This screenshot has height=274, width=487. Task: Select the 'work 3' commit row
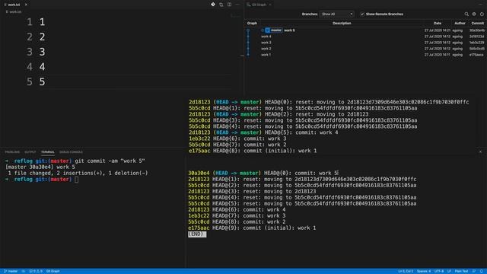[x=365, y=43]
